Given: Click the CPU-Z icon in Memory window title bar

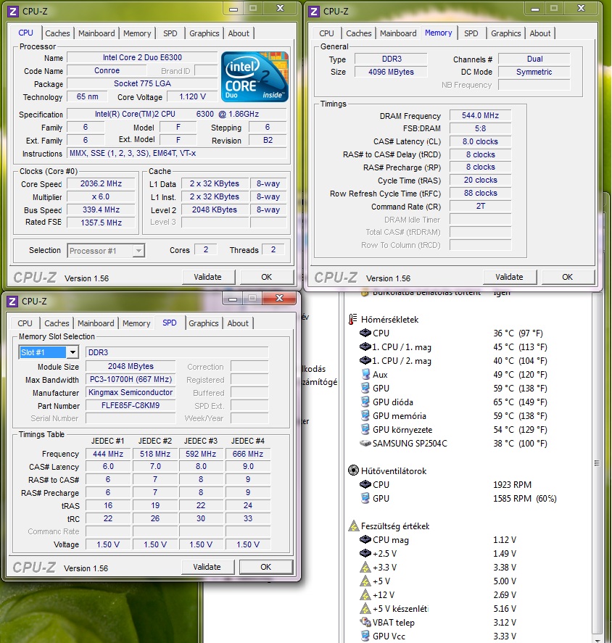Looking at the screenshot, I should point(314,11).
